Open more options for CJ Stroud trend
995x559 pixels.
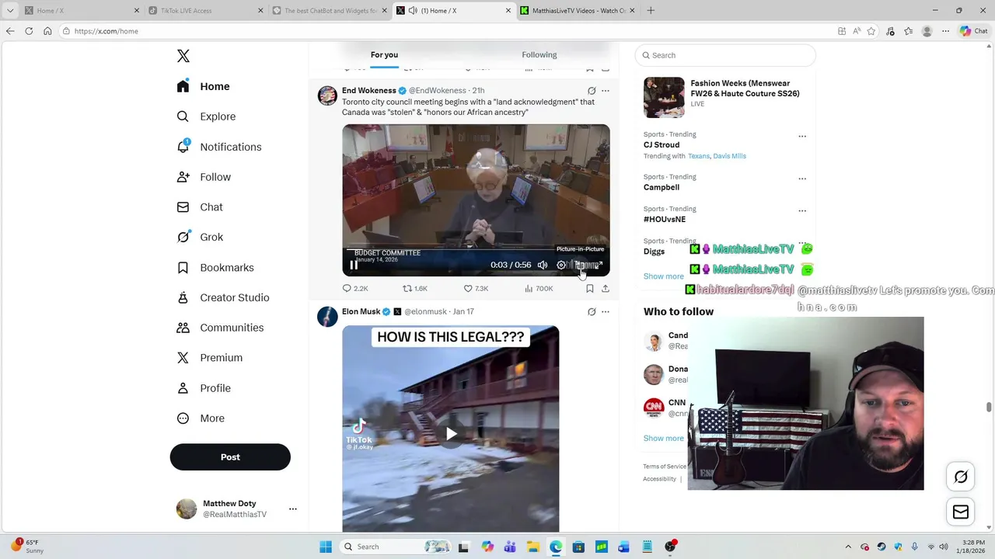802,137
